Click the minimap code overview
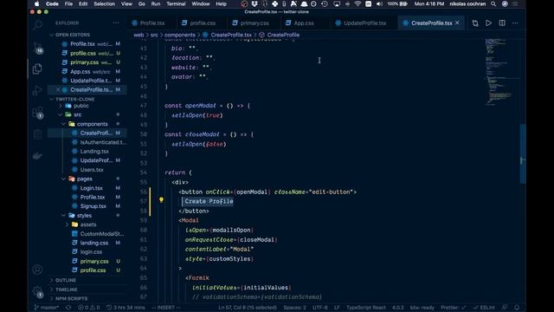554x312 pixels. point(502,71)
